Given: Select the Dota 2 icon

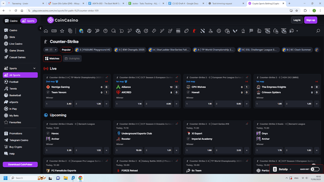Looking at the screenshot, I should click(202, 31).
